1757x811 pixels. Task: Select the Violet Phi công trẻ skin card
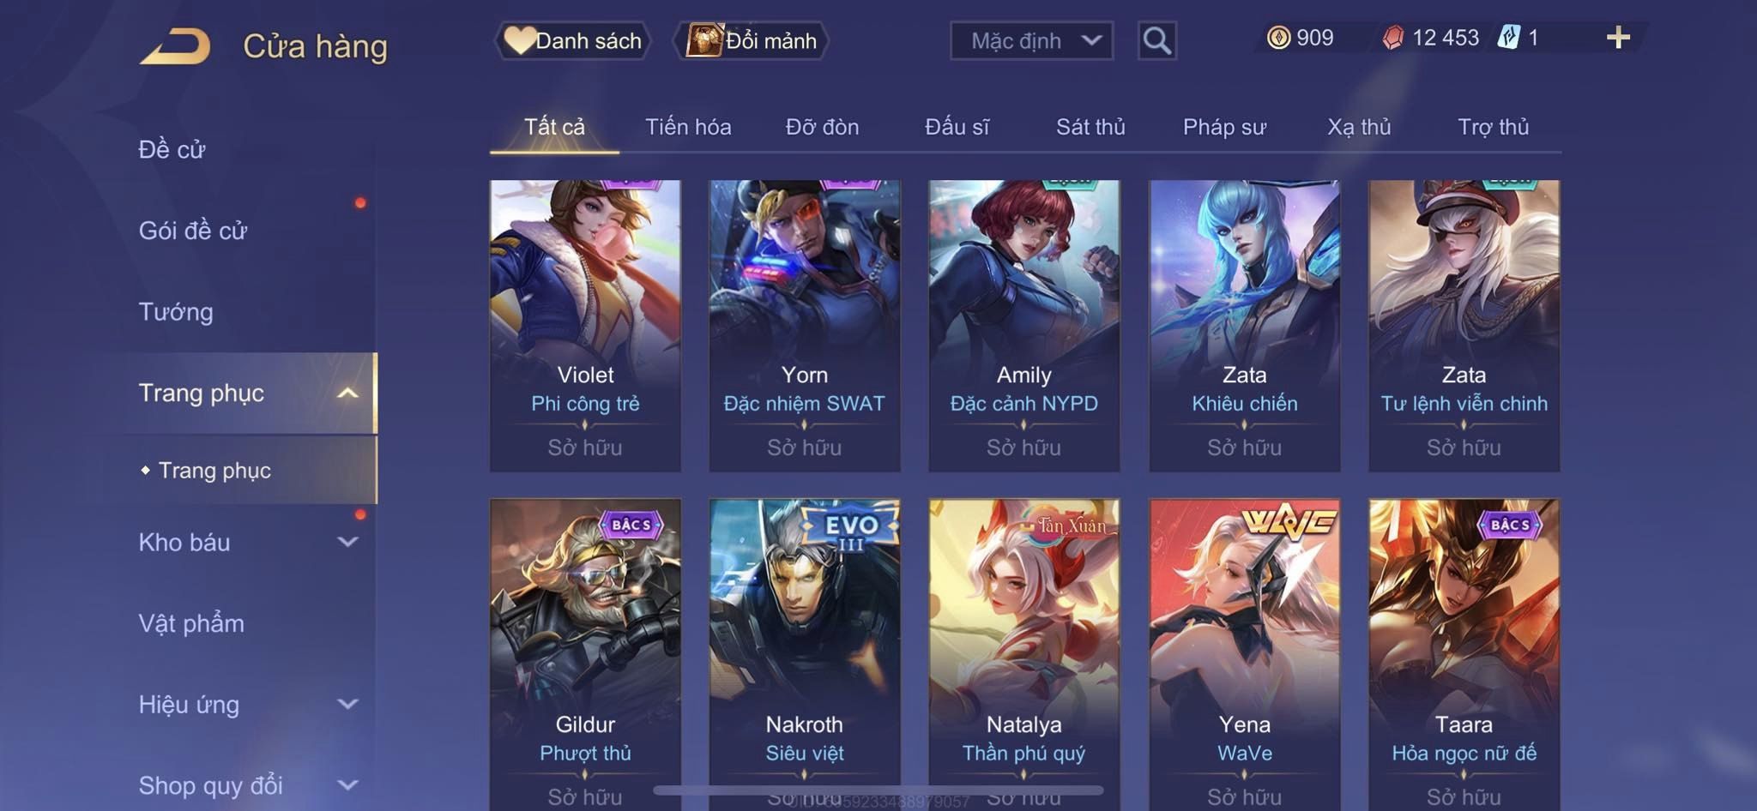point(585,326)
